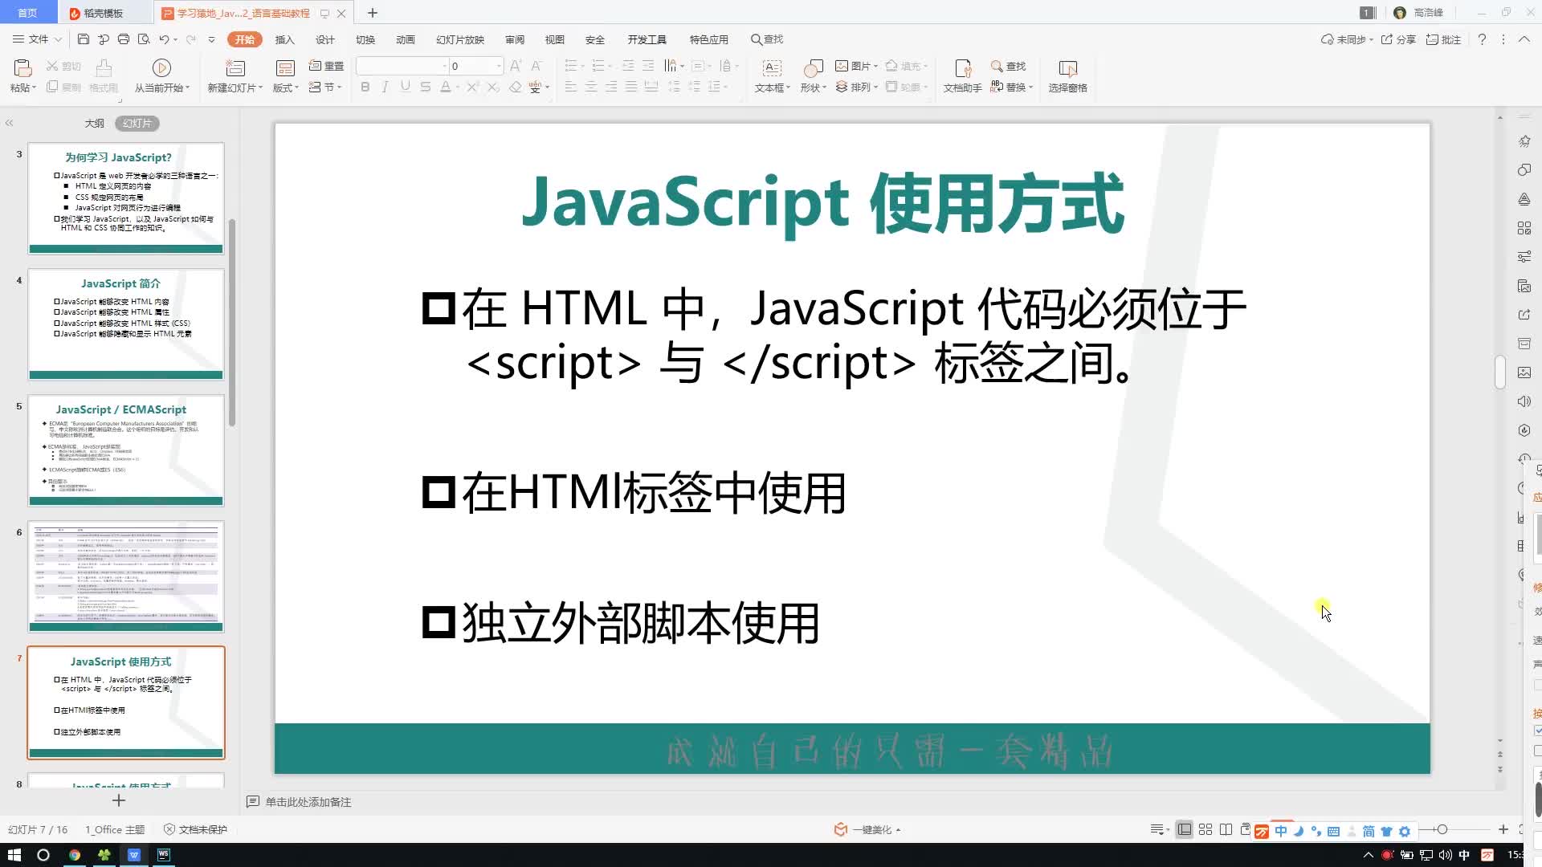1542x867 pixels.
Task: Click the Save icon in quick toolbar
Action: tap(84, 39)
